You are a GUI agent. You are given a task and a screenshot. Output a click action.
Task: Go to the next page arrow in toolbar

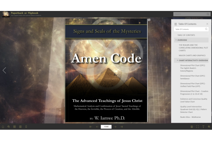115,127
